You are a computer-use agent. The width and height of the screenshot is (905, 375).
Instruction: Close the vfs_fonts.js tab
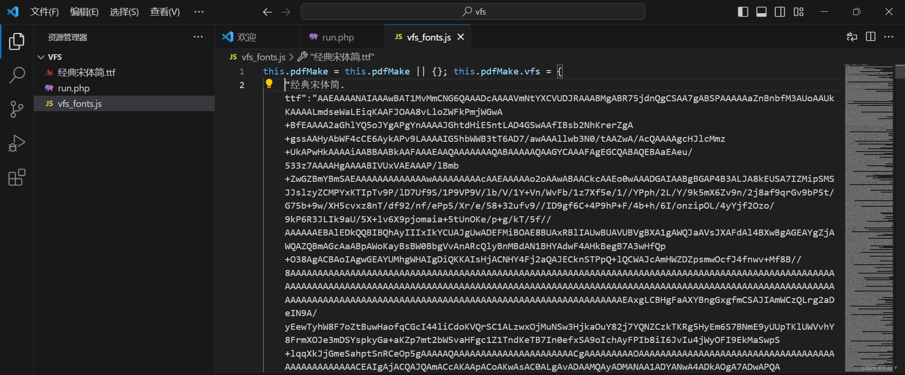(461, 37)
